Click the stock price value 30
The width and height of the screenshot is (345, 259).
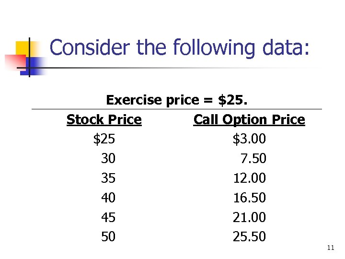pyautogui.click(x=108, y=159)
